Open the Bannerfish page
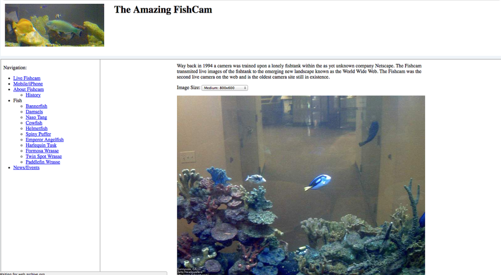This screenshot has height=275, width=501. coord(36,106)
